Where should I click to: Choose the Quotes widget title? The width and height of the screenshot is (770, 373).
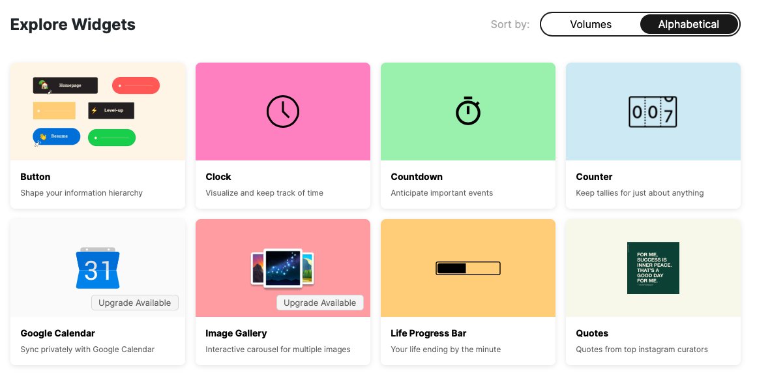pos(592,333)
